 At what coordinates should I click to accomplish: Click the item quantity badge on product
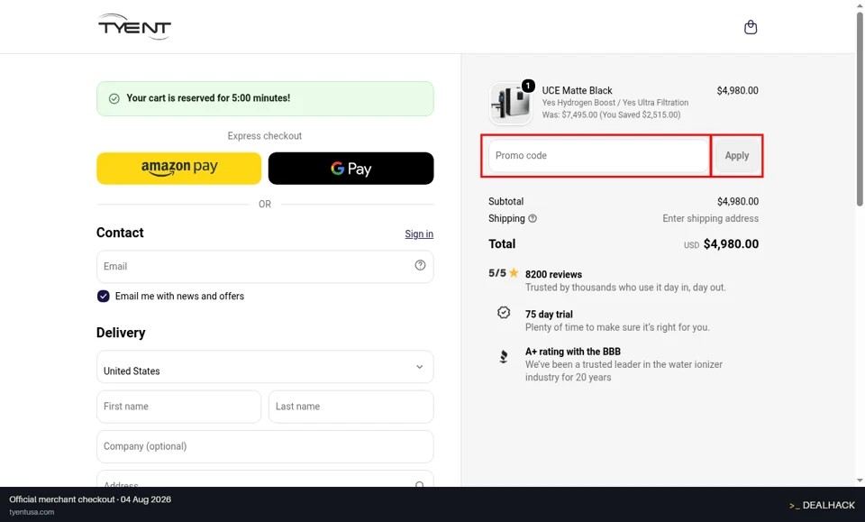tap(528, 86)
